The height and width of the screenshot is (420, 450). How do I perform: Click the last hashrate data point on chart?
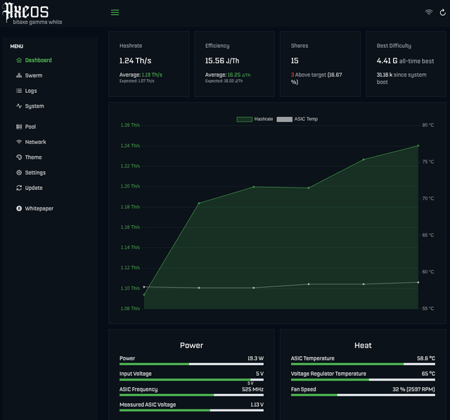pyautogui.click(x=418, y=146)
